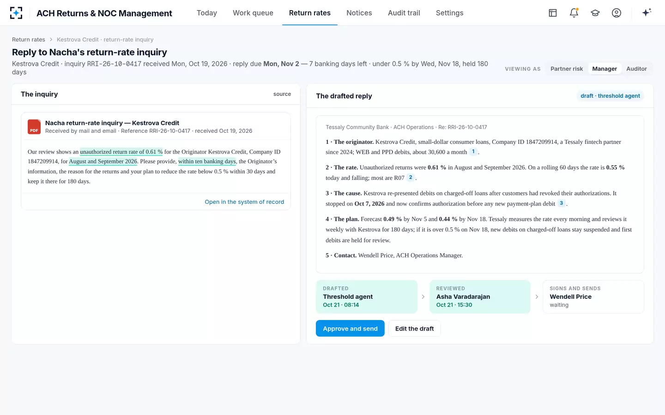Open citation 3 in the cause paragraph

[562, 203]
